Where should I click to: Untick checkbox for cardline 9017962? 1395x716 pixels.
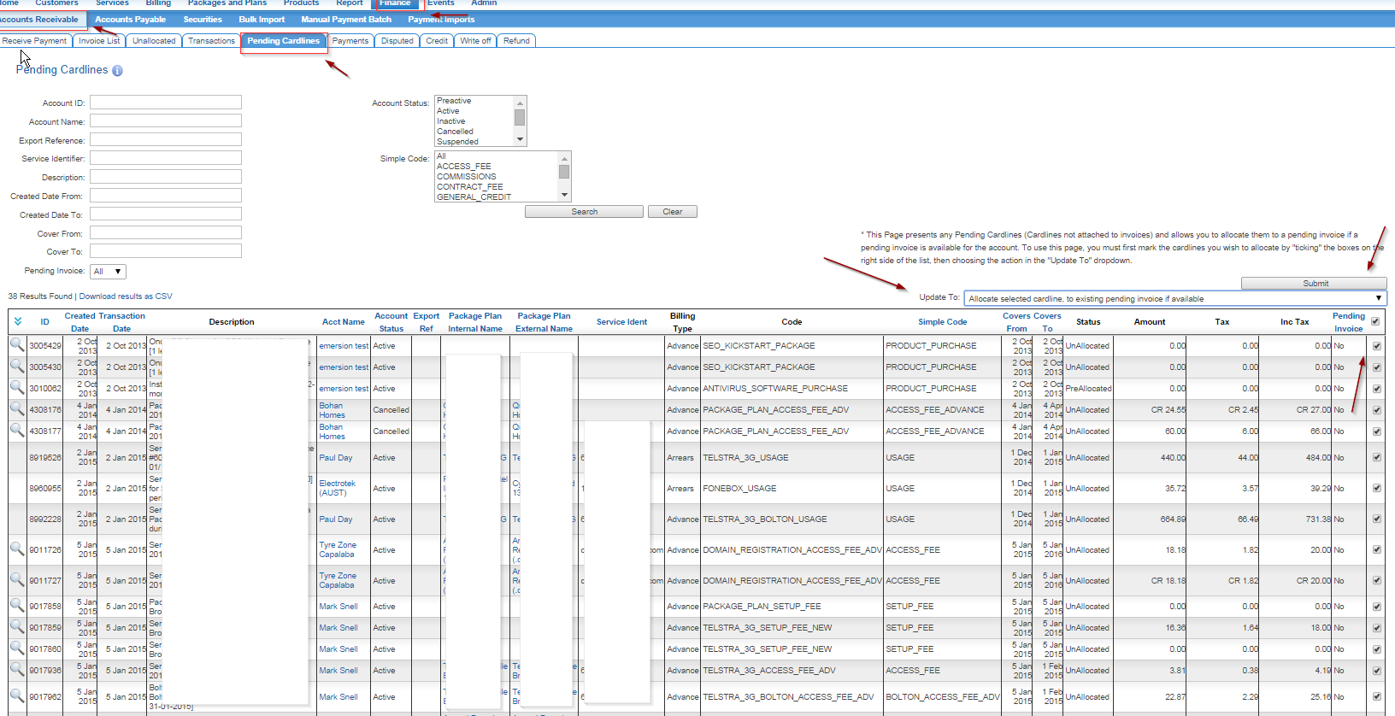click(1377, 696)
